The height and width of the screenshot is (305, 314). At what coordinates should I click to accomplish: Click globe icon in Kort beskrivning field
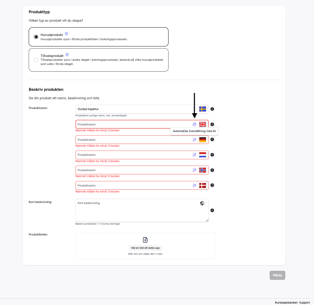(202, 203)
